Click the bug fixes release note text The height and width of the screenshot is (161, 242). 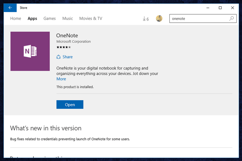[70, 139]
